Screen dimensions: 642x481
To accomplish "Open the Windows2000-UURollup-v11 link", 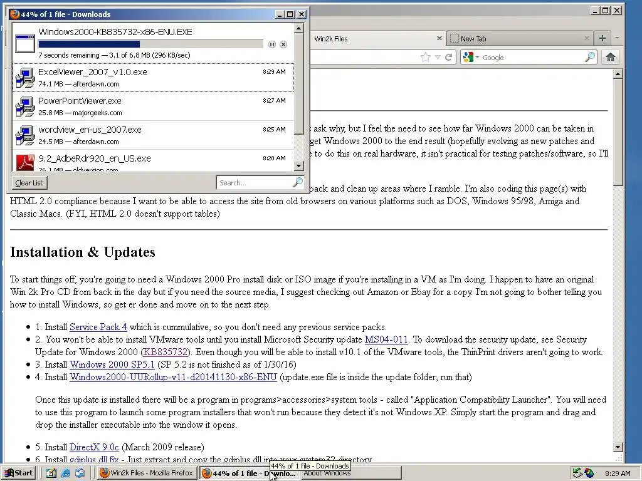I will 173,377.
